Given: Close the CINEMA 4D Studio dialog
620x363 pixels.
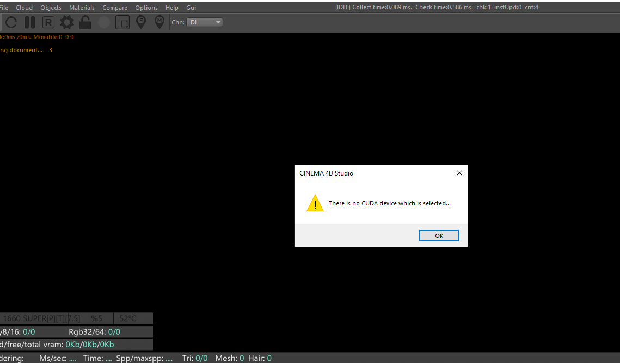Looking at the screenshot, I should pos(459,173).
